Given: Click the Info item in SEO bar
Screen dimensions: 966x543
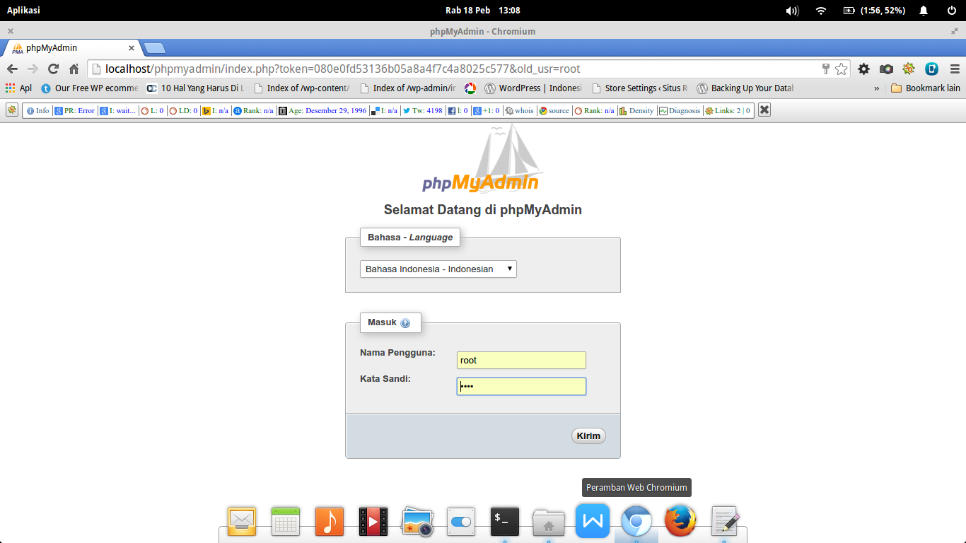Looking at the screenshot, I should 37,110.
